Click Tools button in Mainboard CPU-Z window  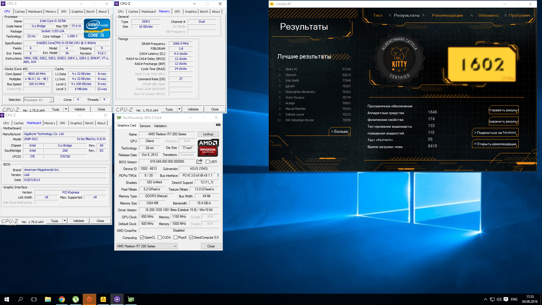[x=54, y=221]
